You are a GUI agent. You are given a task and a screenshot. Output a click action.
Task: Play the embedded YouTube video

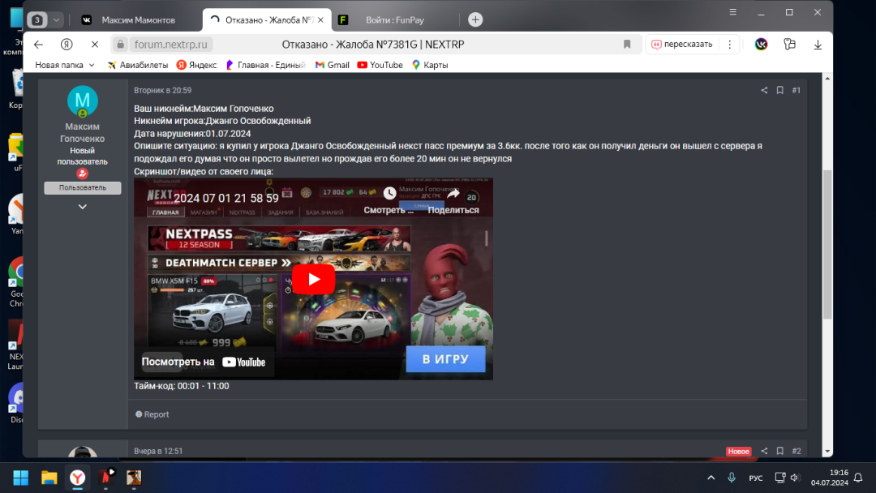click(x=313, y=279)
